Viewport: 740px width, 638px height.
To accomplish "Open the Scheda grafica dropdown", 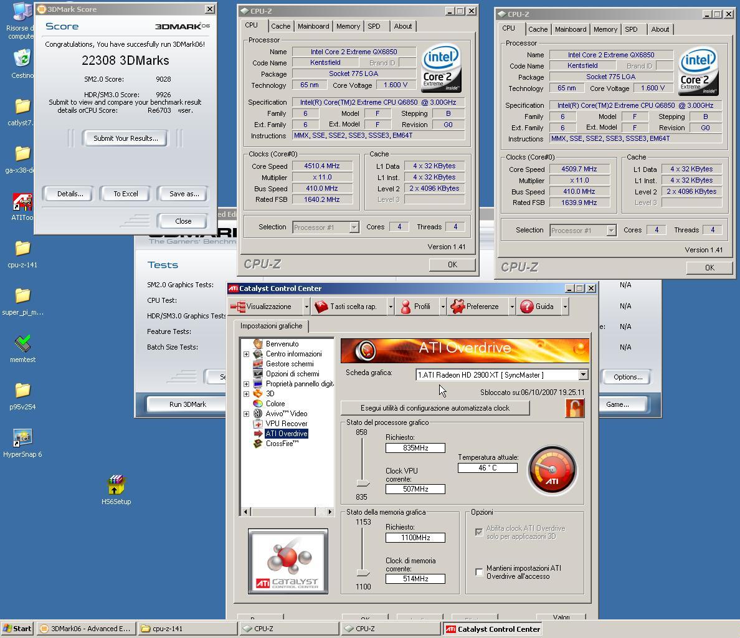I will pos(583,374).
